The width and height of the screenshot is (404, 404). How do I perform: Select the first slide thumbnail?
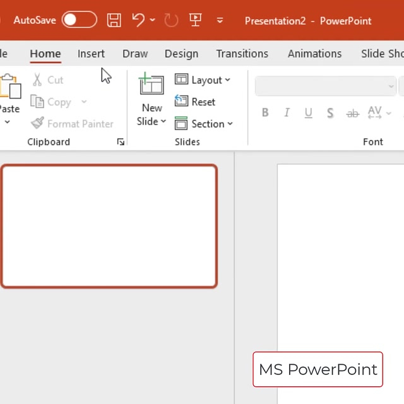click(109, 226)
